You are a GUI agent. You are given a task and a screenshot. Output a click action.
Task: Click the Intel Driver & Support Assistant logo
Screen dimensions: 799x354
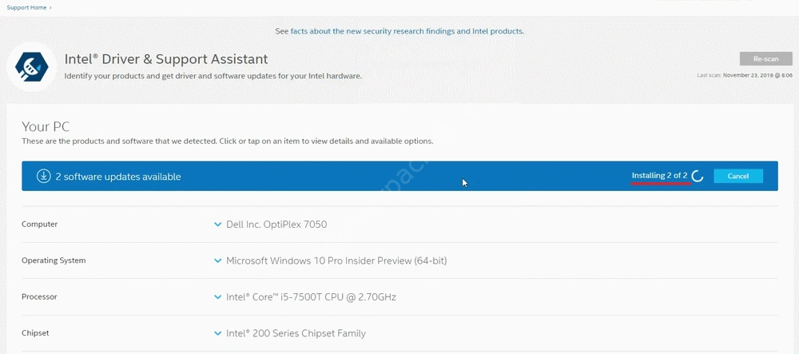tap(32, 66)
